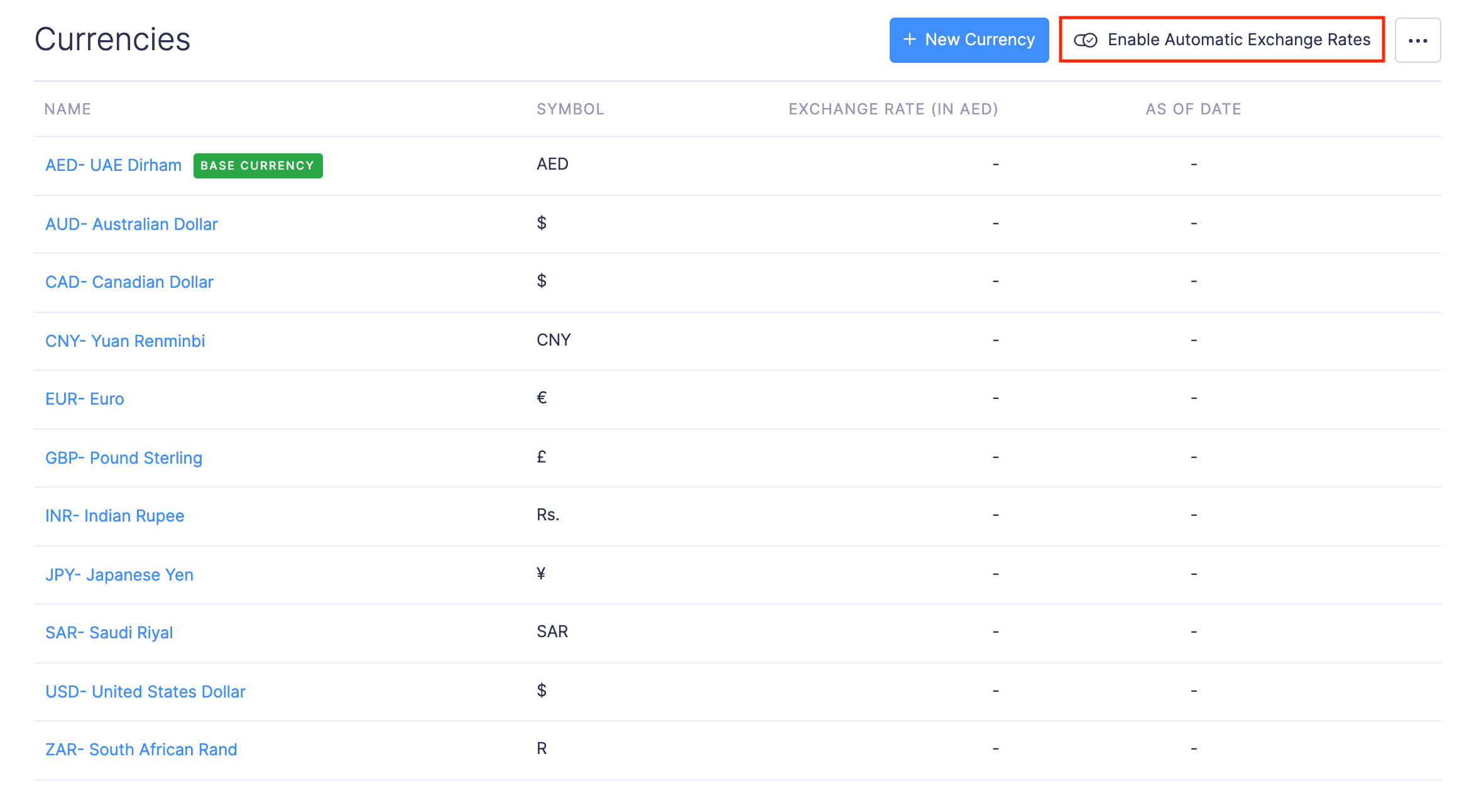
Task: Open CNY- Yuan Renminbi currency
Action: click(x=125, y=341)
